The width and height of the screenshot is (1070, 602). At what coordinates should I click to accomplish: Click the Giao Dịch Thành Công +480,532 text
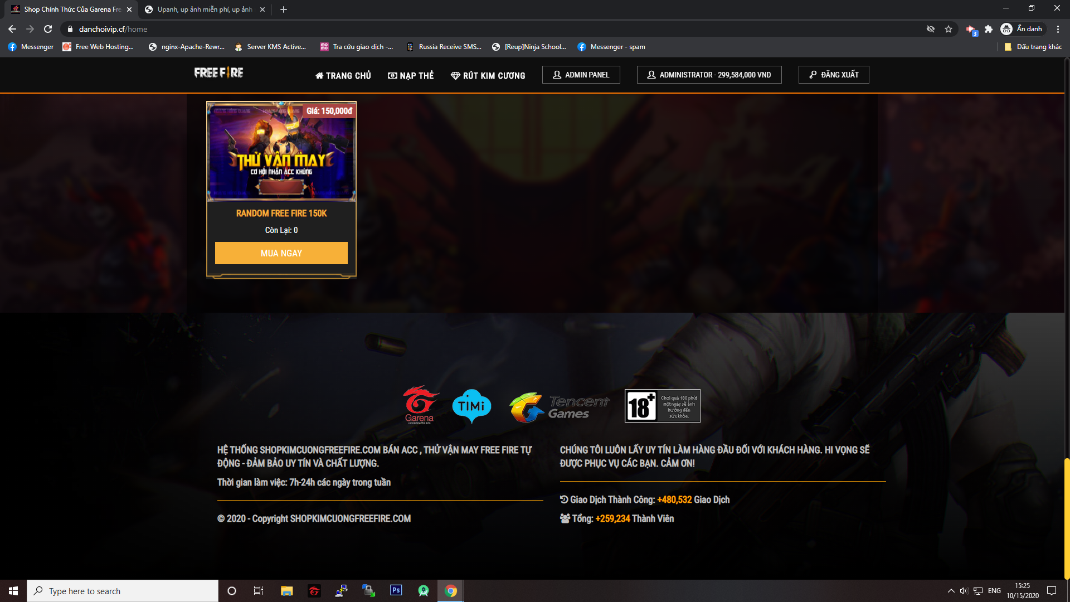pos(645,500)
